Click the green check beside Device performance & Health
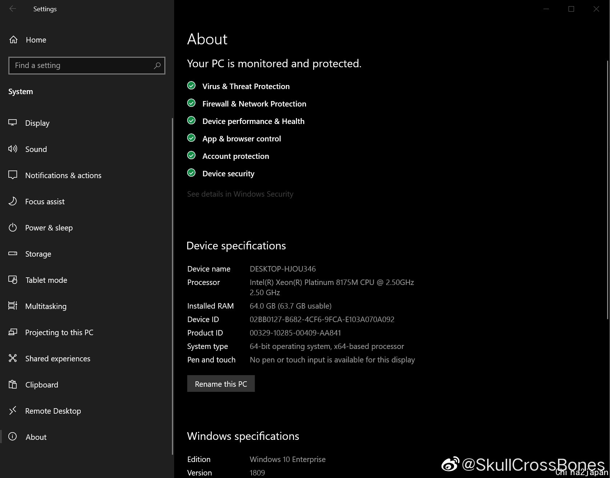This screenshot has width=610, height=478. [x=191, y=120]
